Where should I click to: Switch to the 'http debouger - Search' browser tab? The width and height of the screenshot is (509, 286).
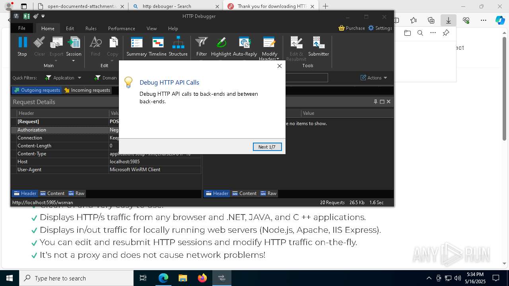(x=176, y=6)
